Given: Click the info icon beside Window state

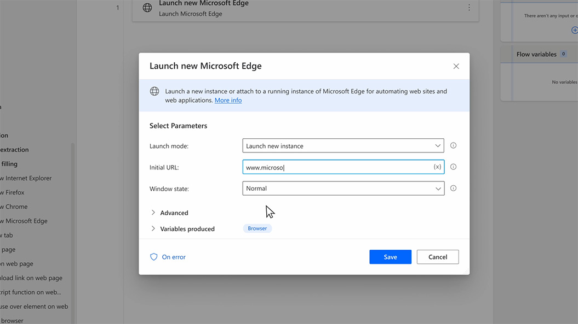Looking at the screenshot, I should point(454,188).
